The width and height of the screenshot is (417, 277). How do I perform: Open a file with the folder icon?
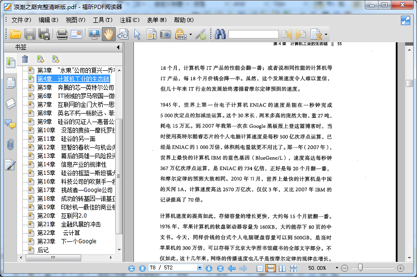[x=15, y=34]
